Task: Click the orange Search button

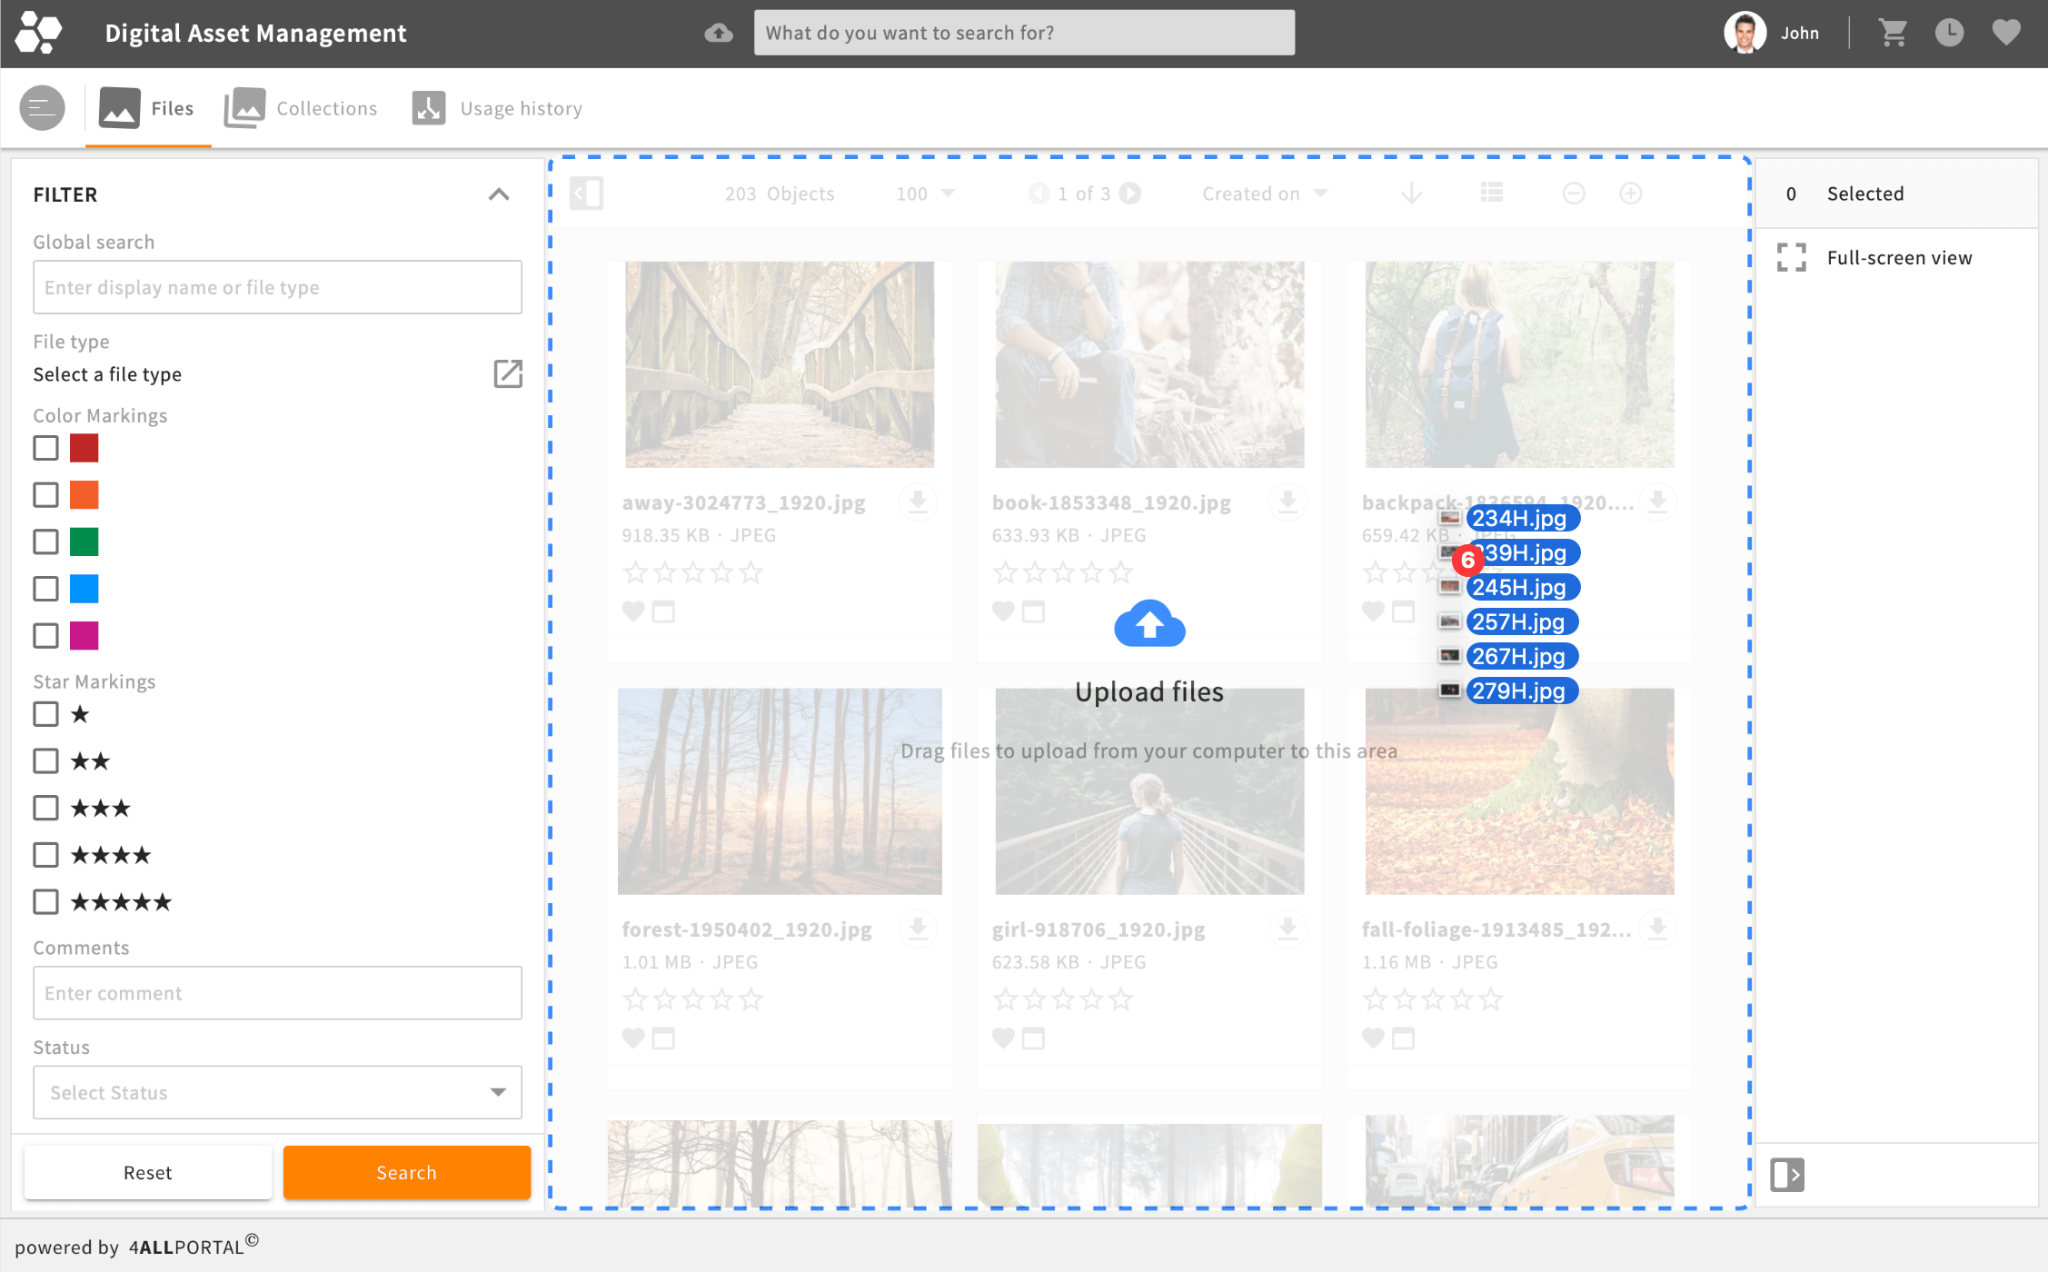Action: click(406, 1173)
